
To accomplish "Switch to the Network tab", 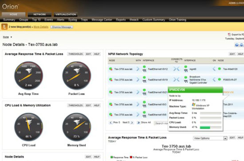I will tap(39, 15).
